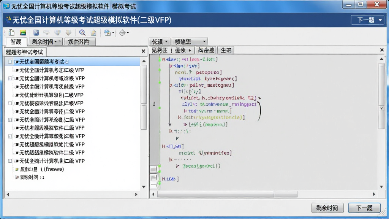Select the highlighted top tree row
The height and width of the screenshot is (219, 389).
(73, 62)
